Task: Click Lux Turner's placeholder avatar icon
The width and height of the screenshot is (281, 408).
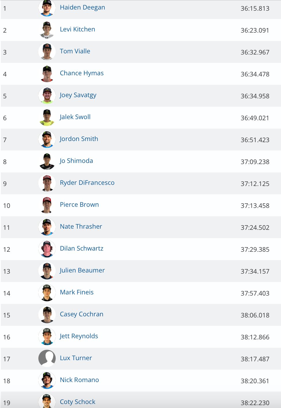Action: (x=47, y=359)
